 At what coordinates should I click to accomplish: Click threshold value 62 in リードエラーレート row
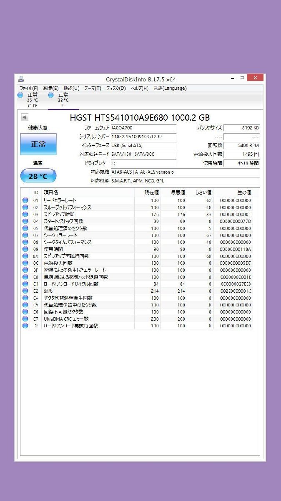[208, 200]
